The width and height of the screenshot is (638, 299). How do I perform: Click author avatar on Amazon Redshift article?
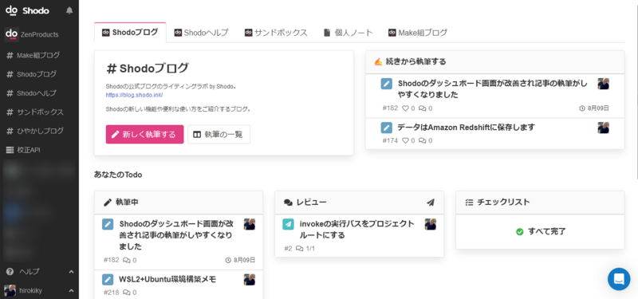(x=604, y=128)
